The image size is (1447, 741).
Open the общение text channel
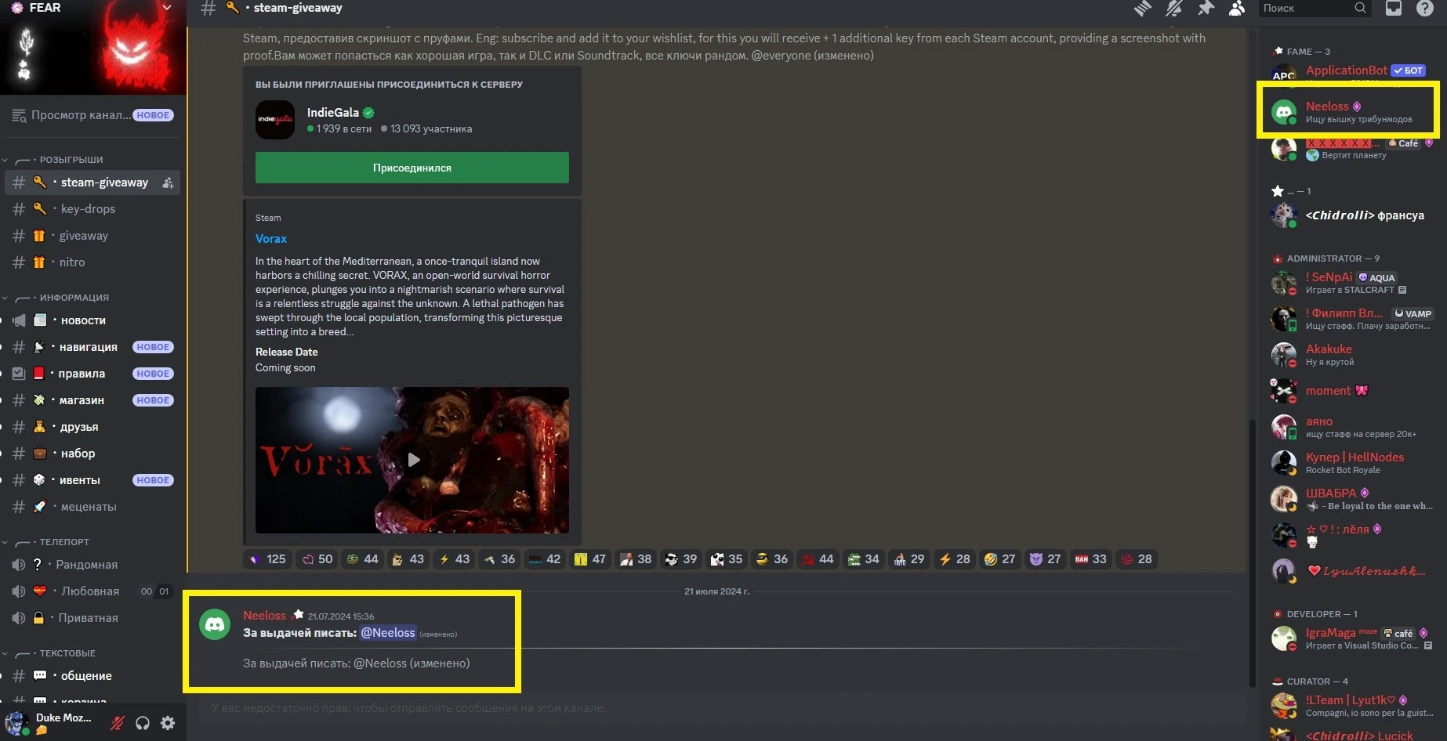click(92, 676)
